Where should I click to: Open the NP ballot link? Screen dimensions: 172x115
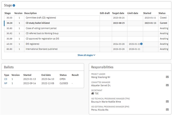(6, 83)
